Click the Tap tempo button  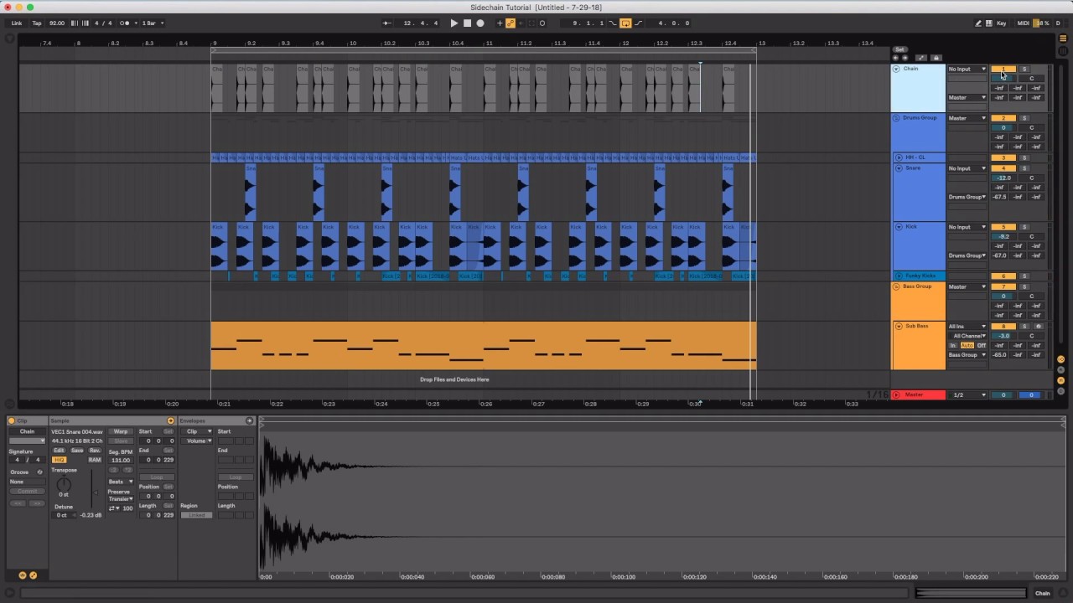36,23
